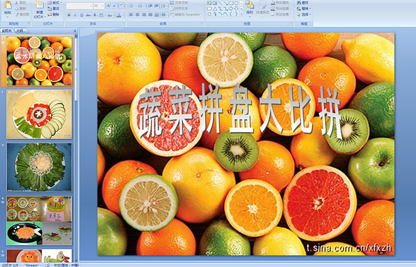This screenshot has width=416, height=267.
Task: Select the Rectangle shape in shapes gallery
Action: point(231,3)
